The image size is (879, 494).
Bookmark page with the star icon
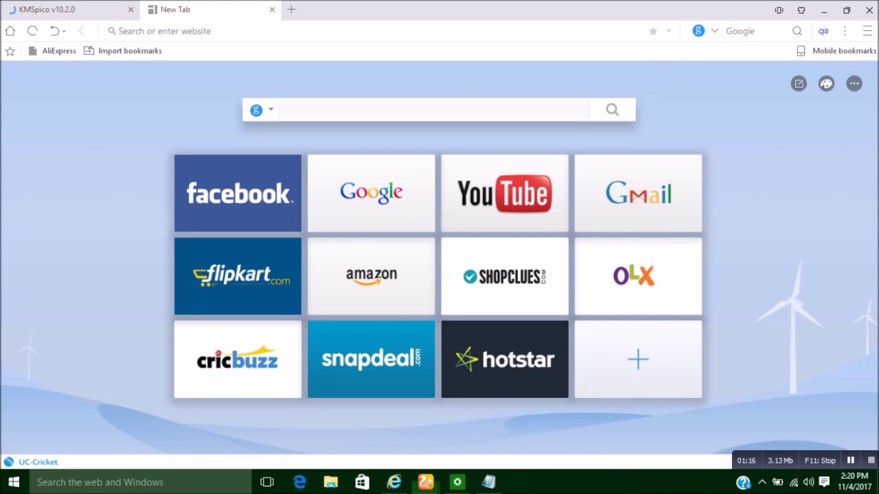(x=653, y=31)
